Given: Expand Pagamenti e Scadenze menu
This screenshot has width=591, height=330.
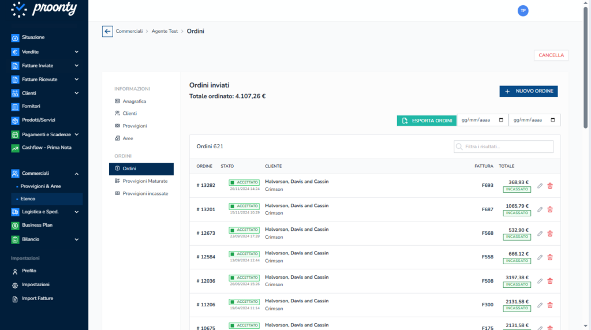Looking at the screenshot, I should point(76,134).
